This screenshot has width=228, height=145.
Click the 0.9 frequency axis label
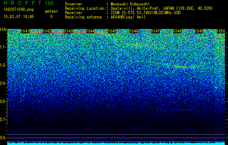(3, 83)
